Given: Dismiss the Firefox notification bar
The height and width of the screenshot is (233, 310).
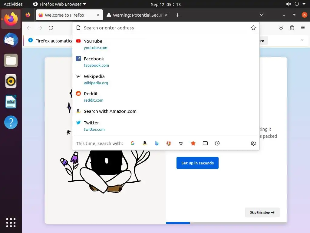Looking at the screenshot, I should [302, 40].
